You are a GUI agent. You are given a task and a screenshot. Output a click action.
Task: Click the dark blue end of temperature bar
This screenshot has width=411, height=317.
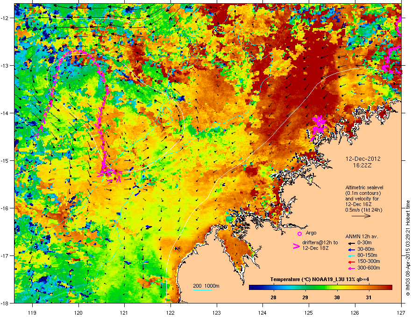pos(251,288)
